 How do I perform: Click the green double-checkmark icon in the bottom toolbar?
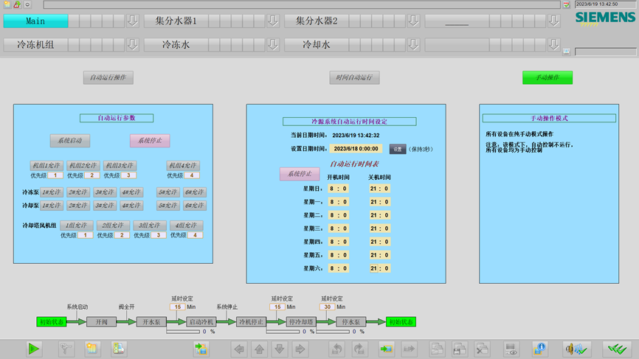tap(617, 349)
